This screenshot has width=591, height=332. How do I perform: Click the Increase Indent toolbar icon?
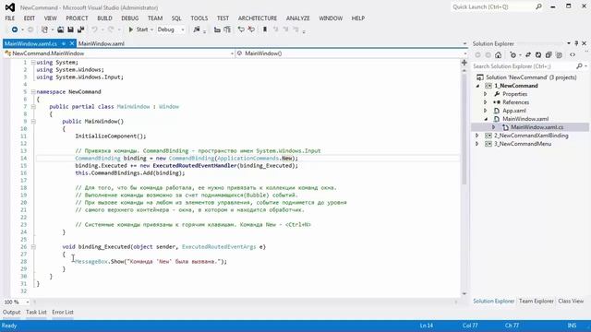(x=227, y=30)
